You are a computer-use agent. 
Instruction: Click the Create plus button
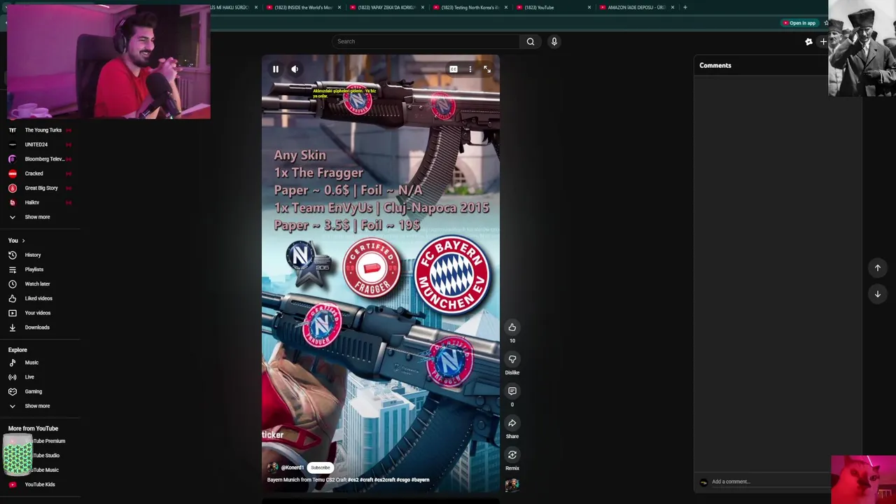pos(823,42)
